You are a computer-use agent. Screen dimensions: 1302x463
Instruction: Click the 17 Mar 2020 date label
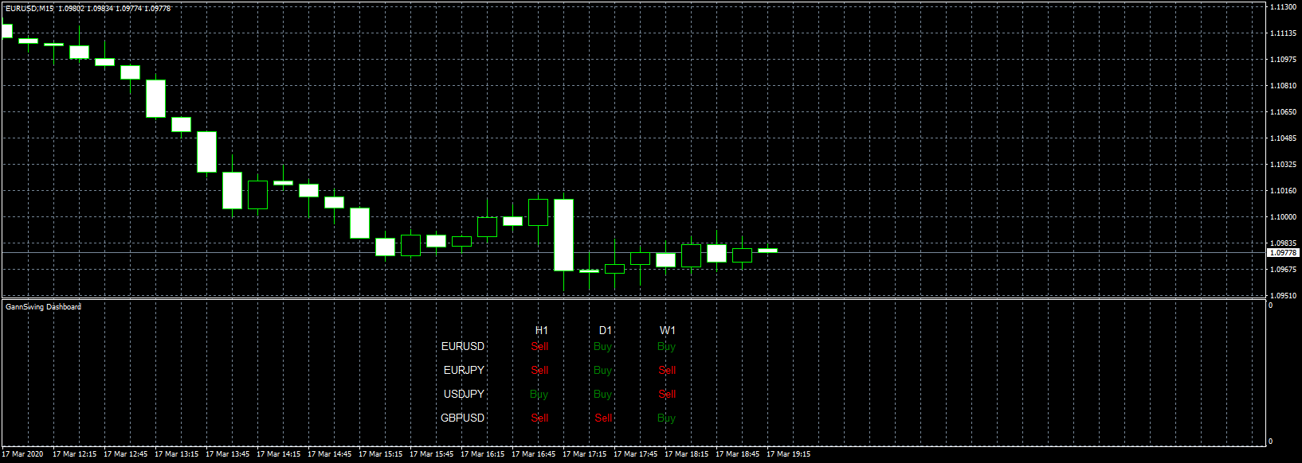click(x=22, y=454)
